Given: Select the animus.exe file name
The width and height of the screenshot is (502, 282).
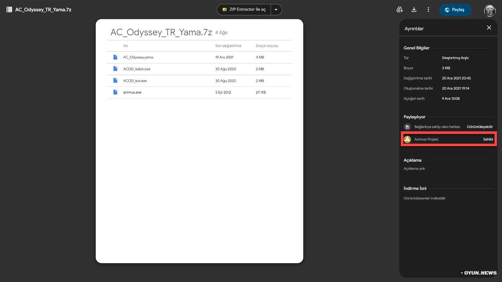Looking at the screenshot, I should pyautogui.click(x=132, y=92).
